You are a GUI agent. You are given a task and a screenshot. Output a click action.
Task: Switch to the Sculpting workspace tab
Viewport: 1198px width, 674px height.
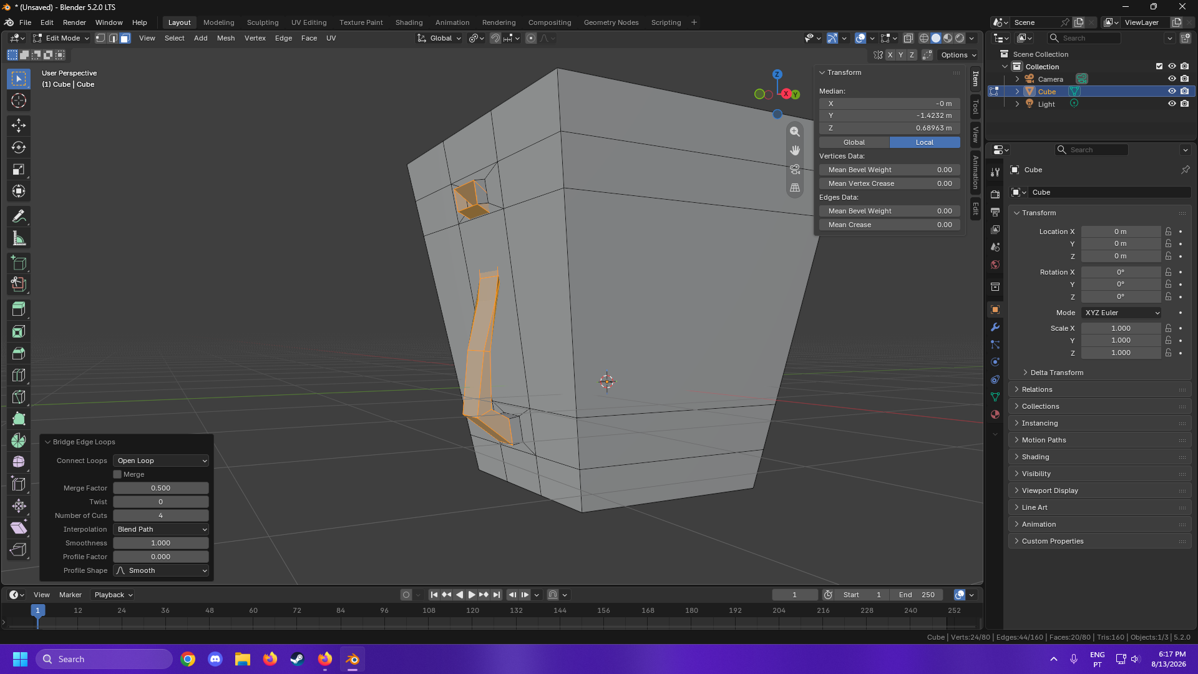[x=263, y=22]
